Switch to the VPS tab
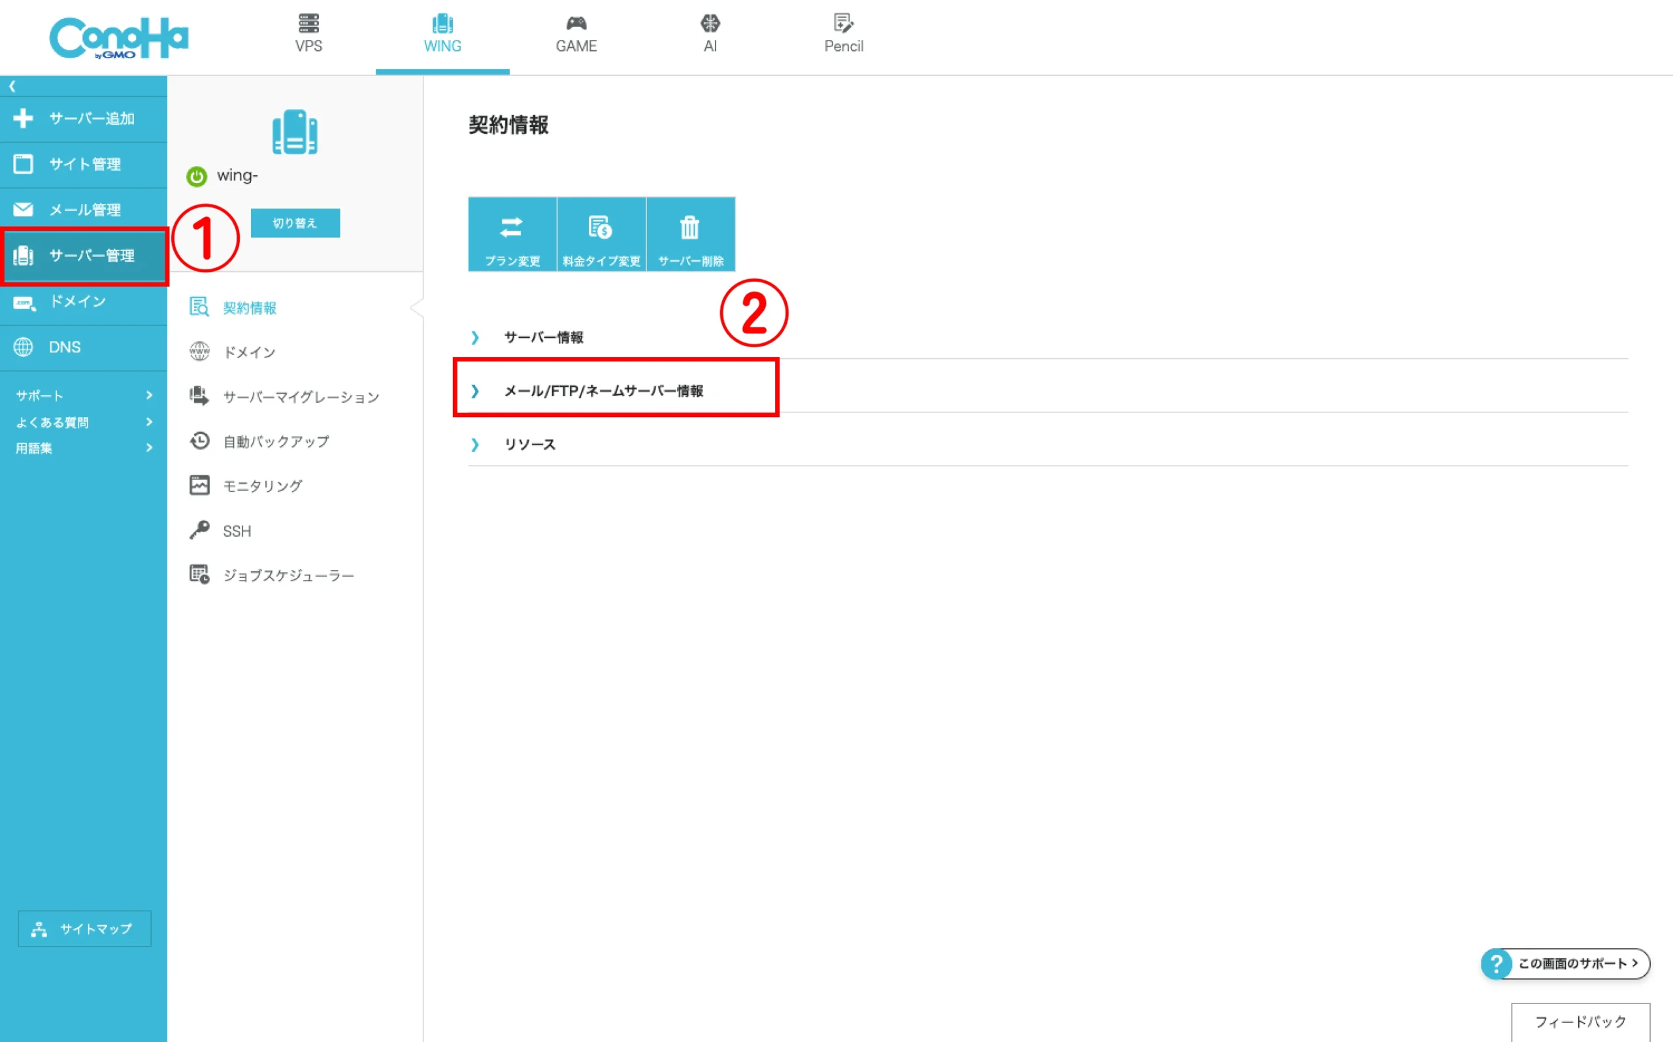The height and width of the screenshot is (1042, 1673). 308,33
